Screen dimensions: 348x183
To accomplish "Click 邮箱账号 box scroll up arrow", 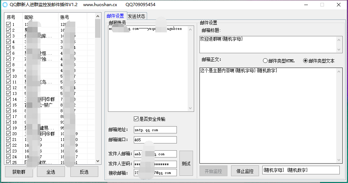I will coord(190,29).
